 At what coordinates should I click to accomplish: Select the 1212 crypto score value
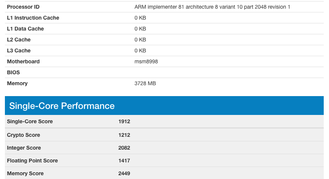click(124, 135)
